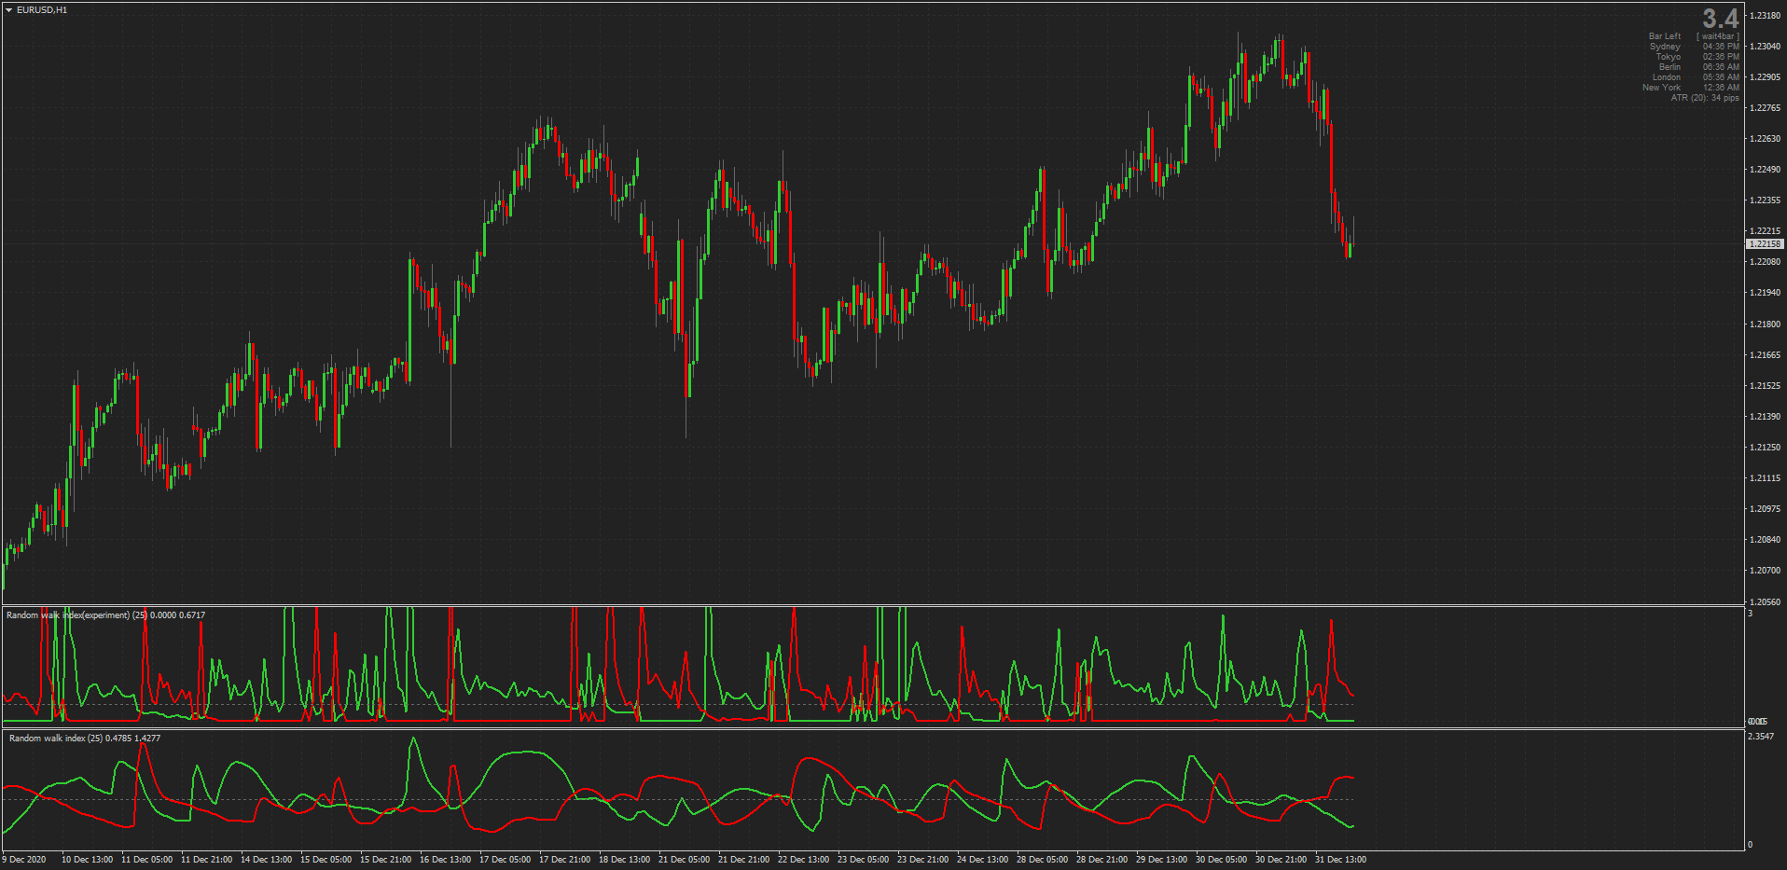Image resolution: width=1787 pixels, height=870 pixels.
Task: Click the 1.21940 price scale label
Action: [1765, 293]
